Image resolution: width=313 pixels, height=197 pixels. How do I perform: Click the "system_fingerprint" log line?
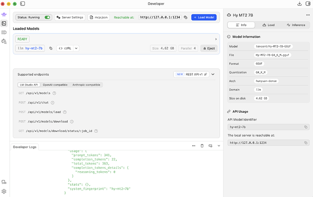click(99, 189)
